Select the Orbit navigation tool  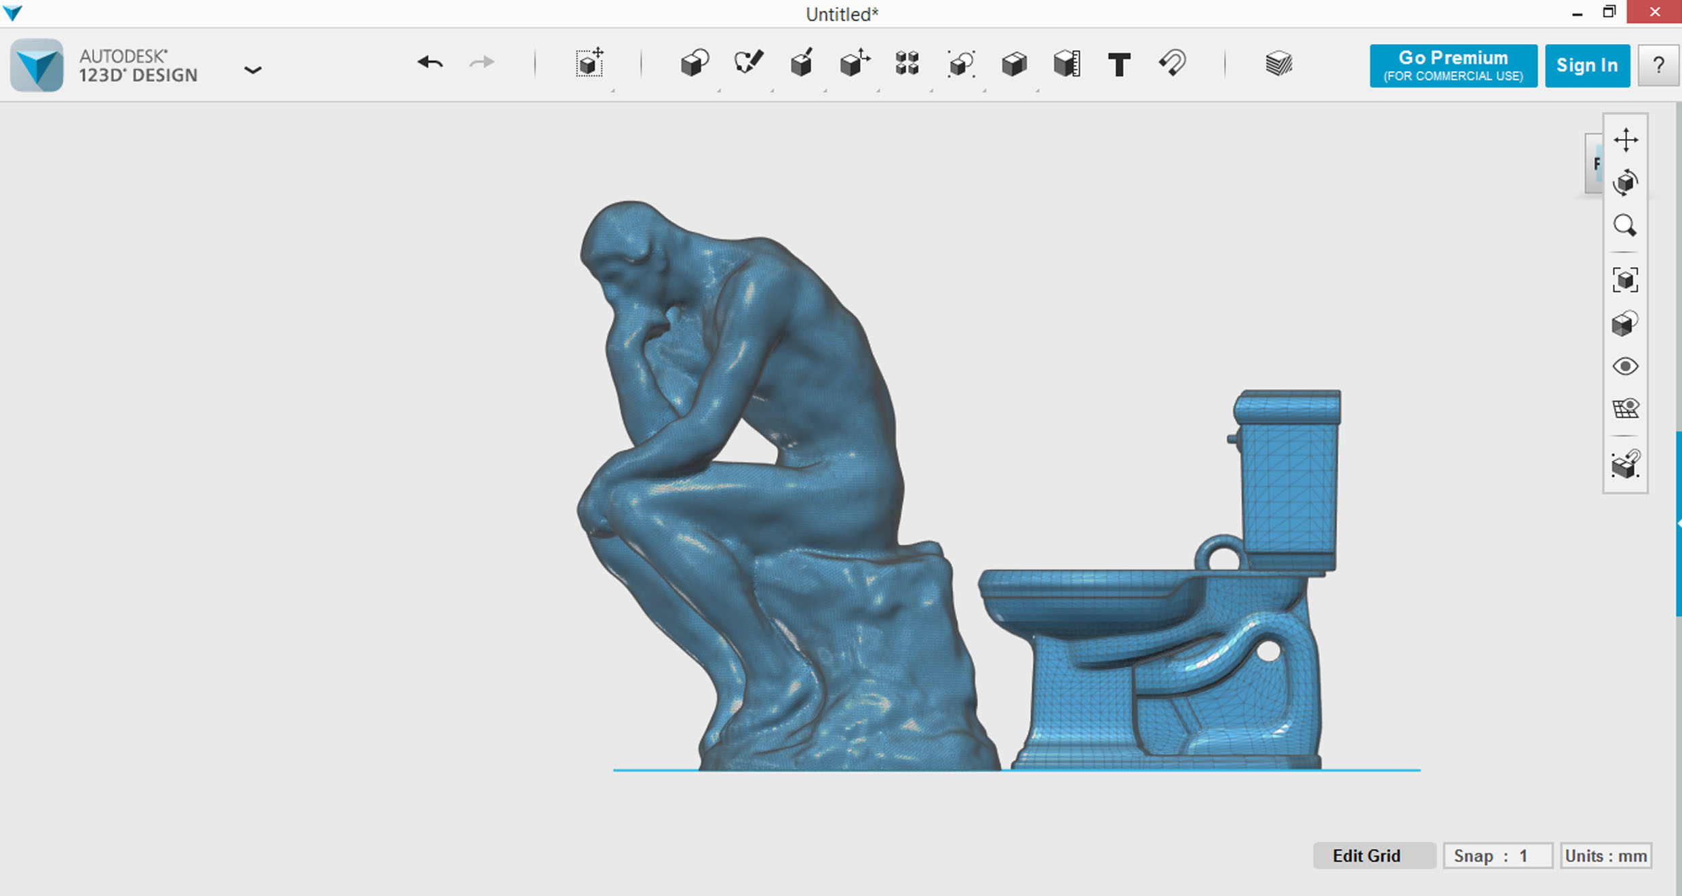point(1626,182)
